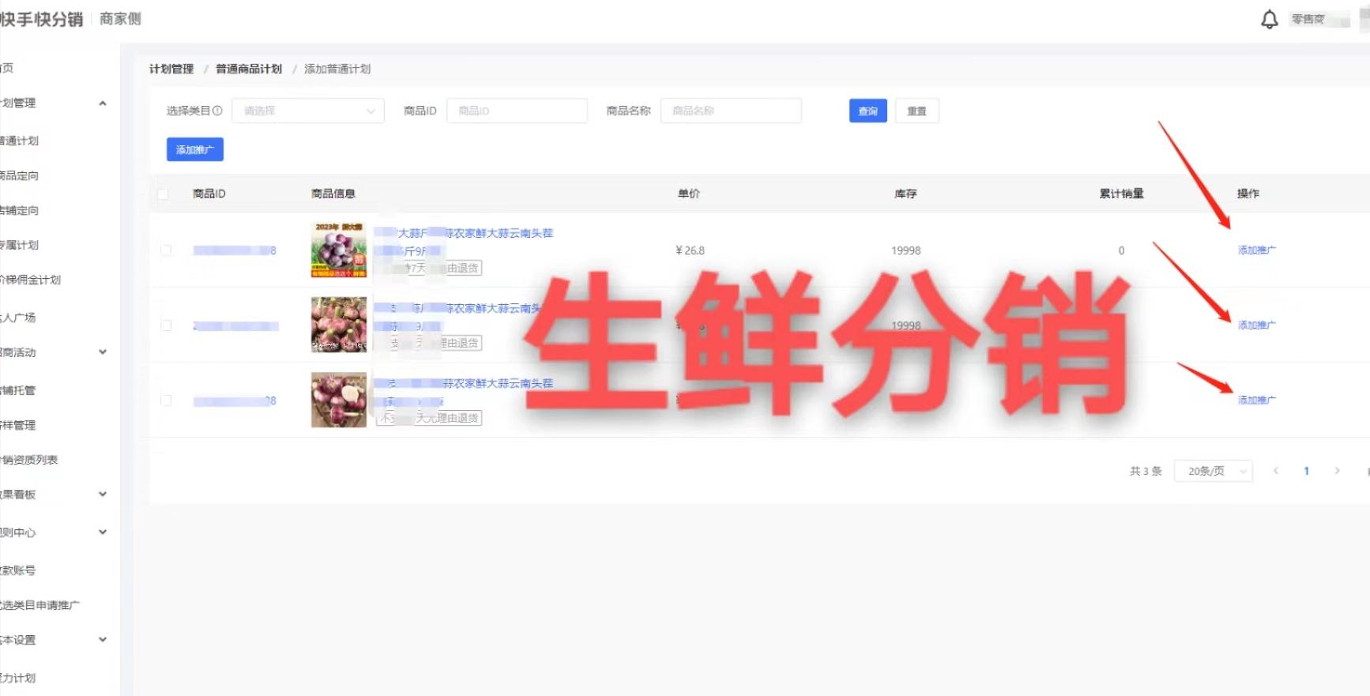Expand the 本设置 sidebar group chevron
The height and width of the screenshot is (696, 1370).
coord(103,640)
